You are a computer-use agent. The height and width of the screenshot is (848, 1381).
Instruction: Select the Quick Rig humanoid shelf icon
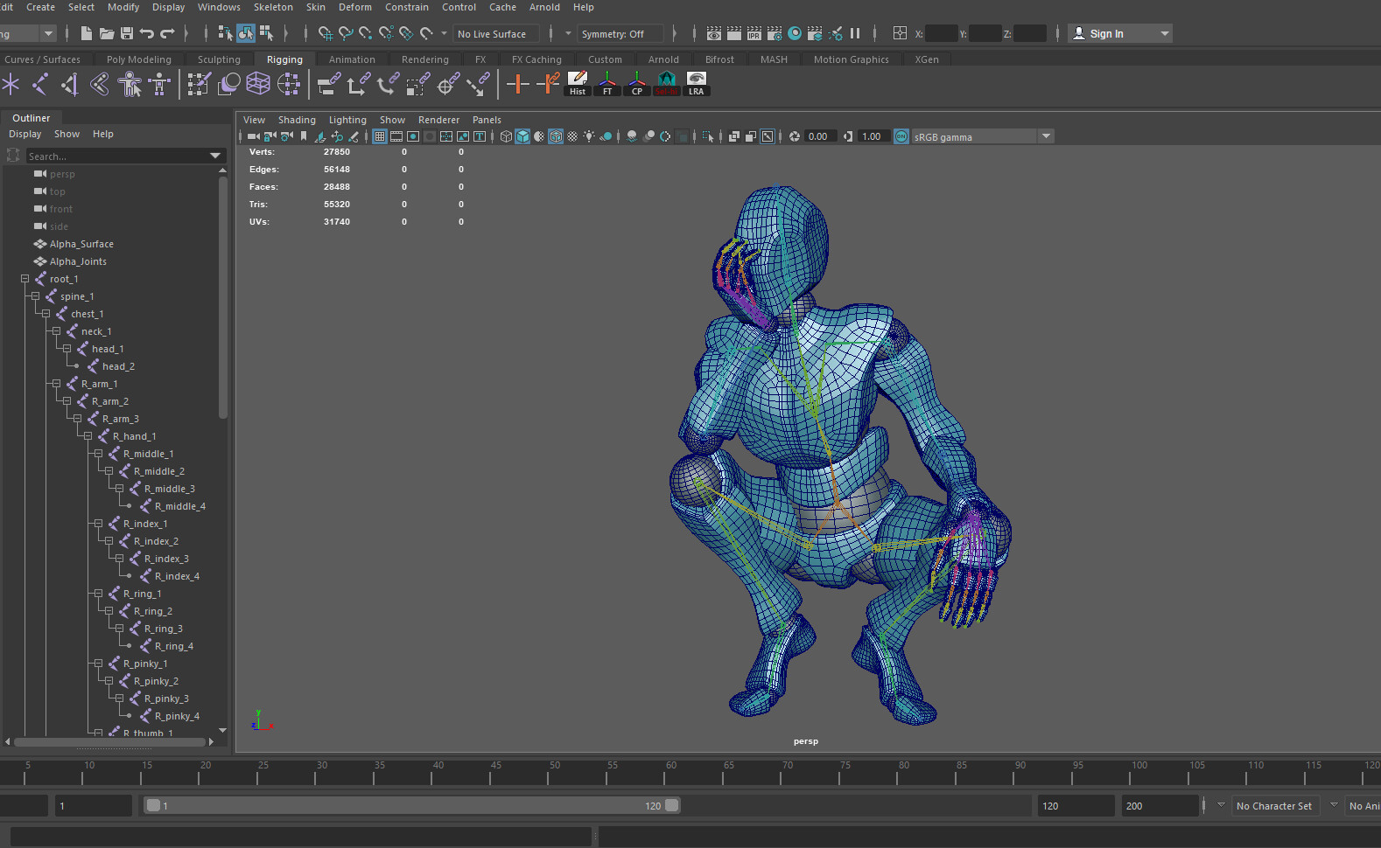click(130, 84)
